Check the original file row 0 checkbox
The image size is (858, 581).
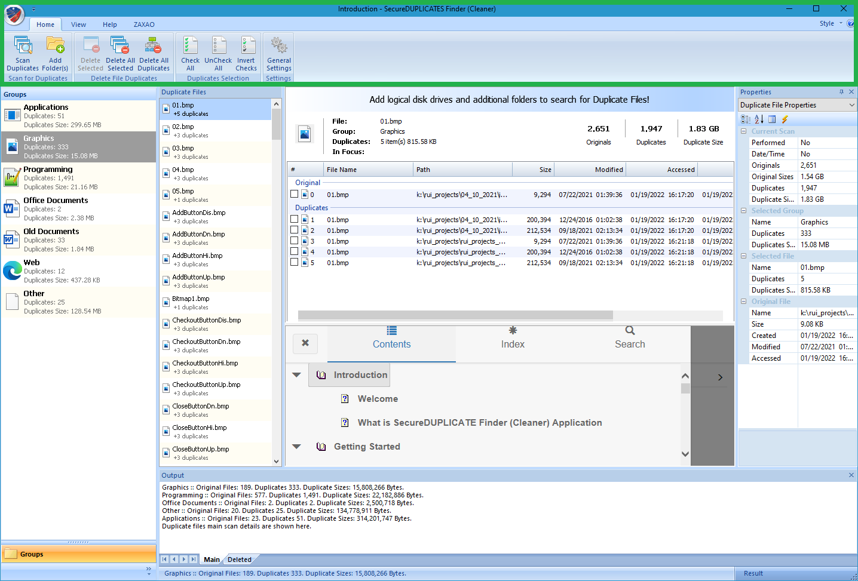294,194
